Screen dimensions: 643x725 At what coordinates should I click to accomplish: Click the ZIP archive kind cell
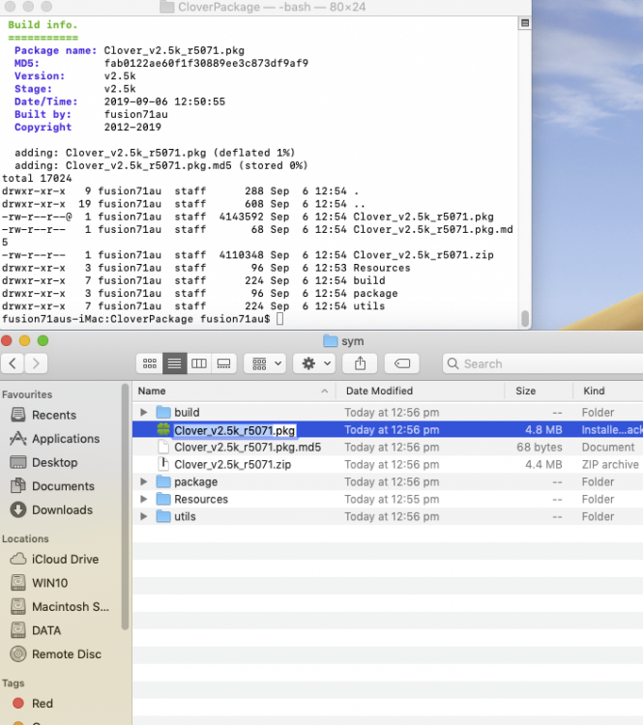point(610,464)
